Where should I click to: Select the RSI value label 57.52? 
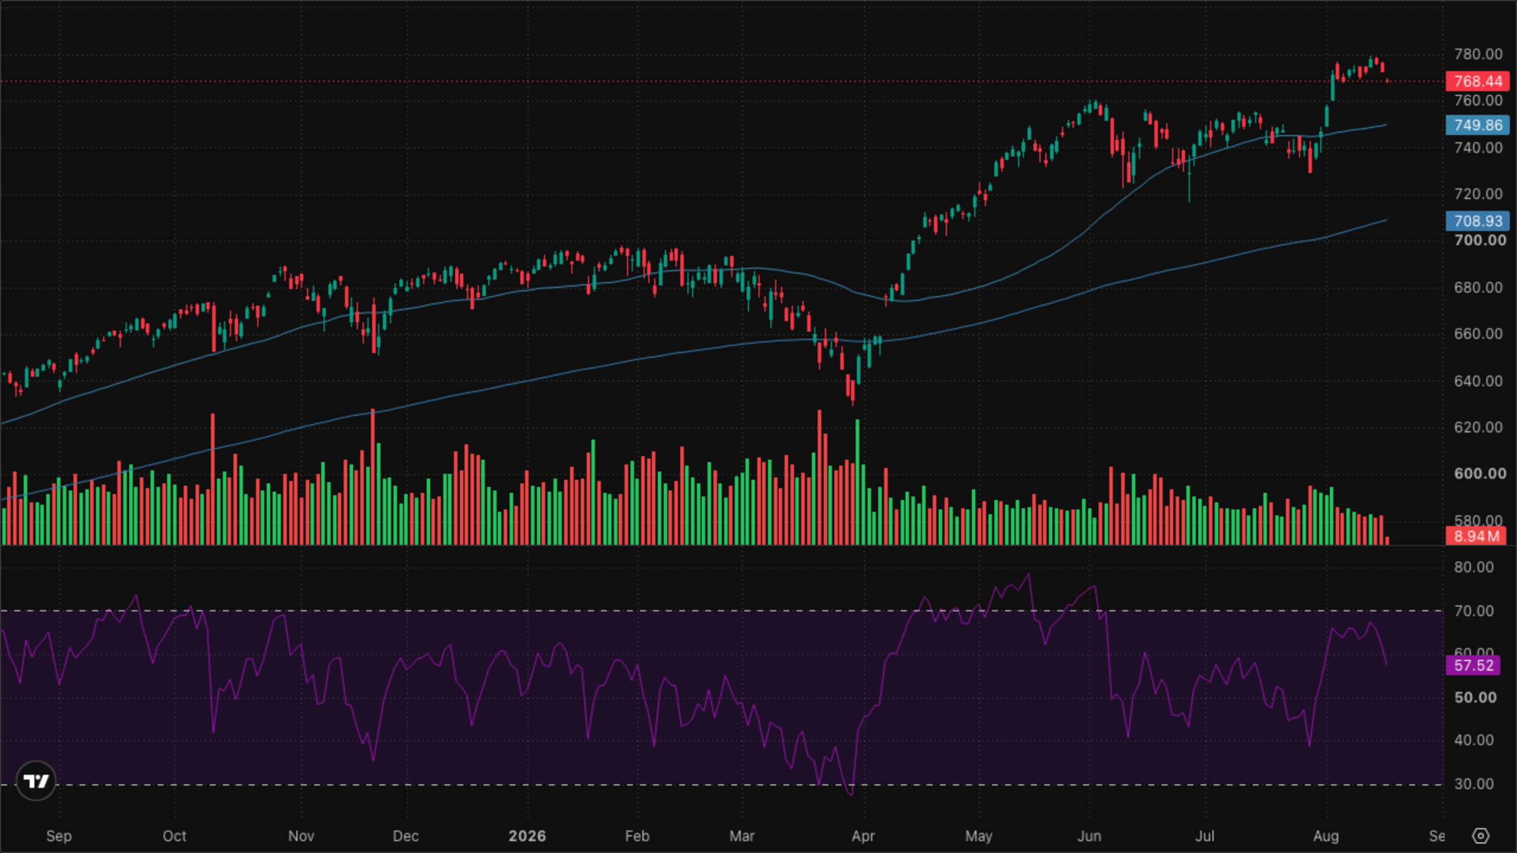pos(1473,665)
